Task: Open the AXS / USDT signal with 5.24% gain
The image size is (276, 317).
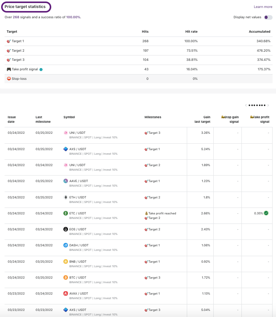Action: 77,149
